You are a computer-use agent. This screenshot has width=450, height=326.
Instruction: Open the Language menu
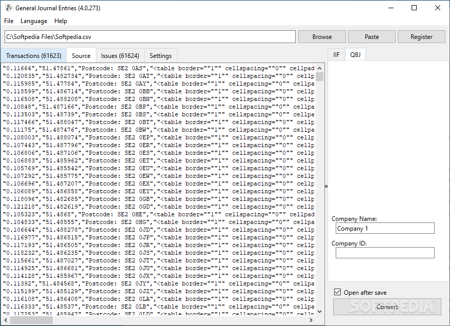pyautogui.click(x=34, y=21)
